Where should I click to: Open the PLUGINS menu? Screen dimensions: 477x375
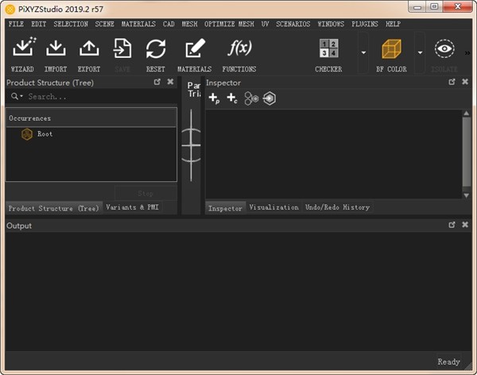(365, 24)
